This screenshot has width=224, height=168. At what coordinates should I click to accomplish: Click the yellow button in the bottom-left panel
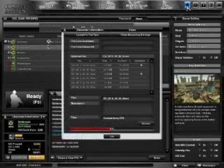coord(36,158)
